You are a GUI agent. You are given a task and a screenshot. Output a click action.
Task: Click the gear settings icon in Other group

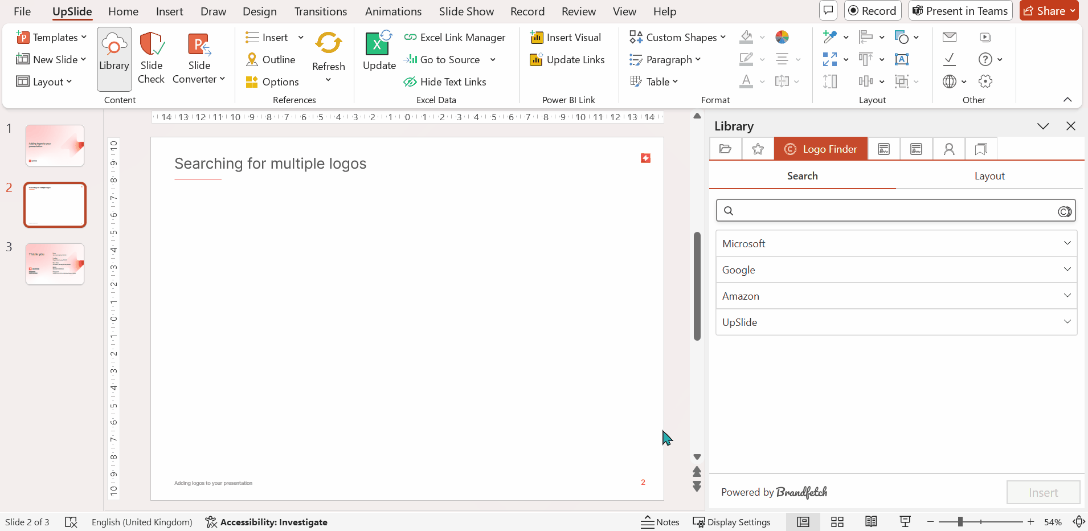[x=985, y=81]
